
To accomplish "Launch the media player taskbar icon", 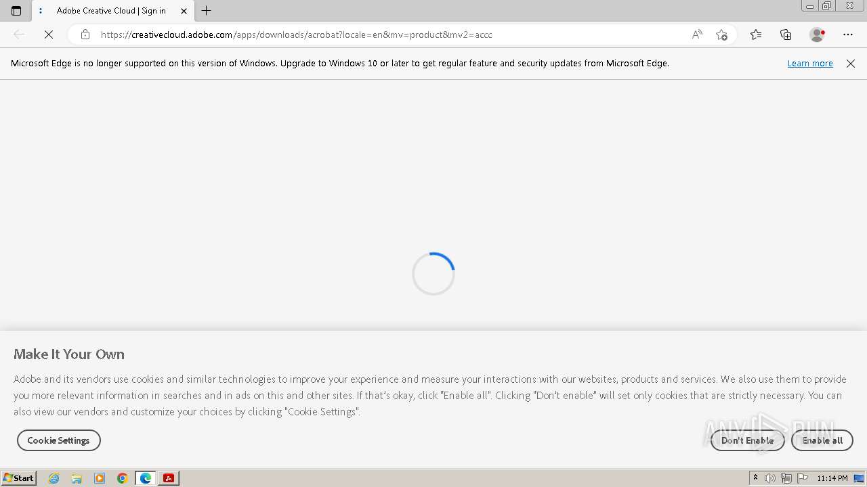I will pos(100,478).
